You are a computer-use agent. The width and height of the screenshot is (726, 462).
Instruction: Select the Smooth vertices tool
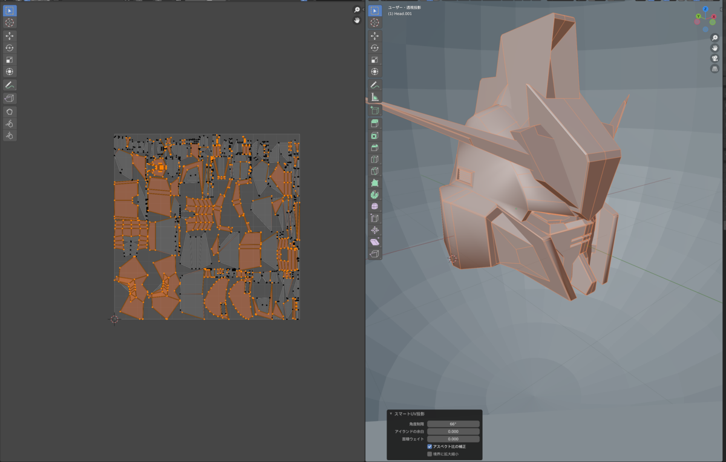tap(375, 207)
